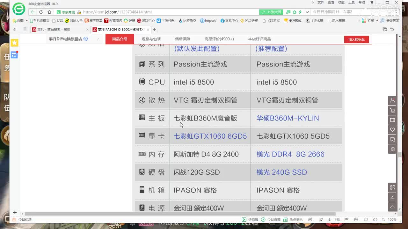Go to the browser home page icon
The width and height of the screenshot is (408, 229).
pos(49,12)
